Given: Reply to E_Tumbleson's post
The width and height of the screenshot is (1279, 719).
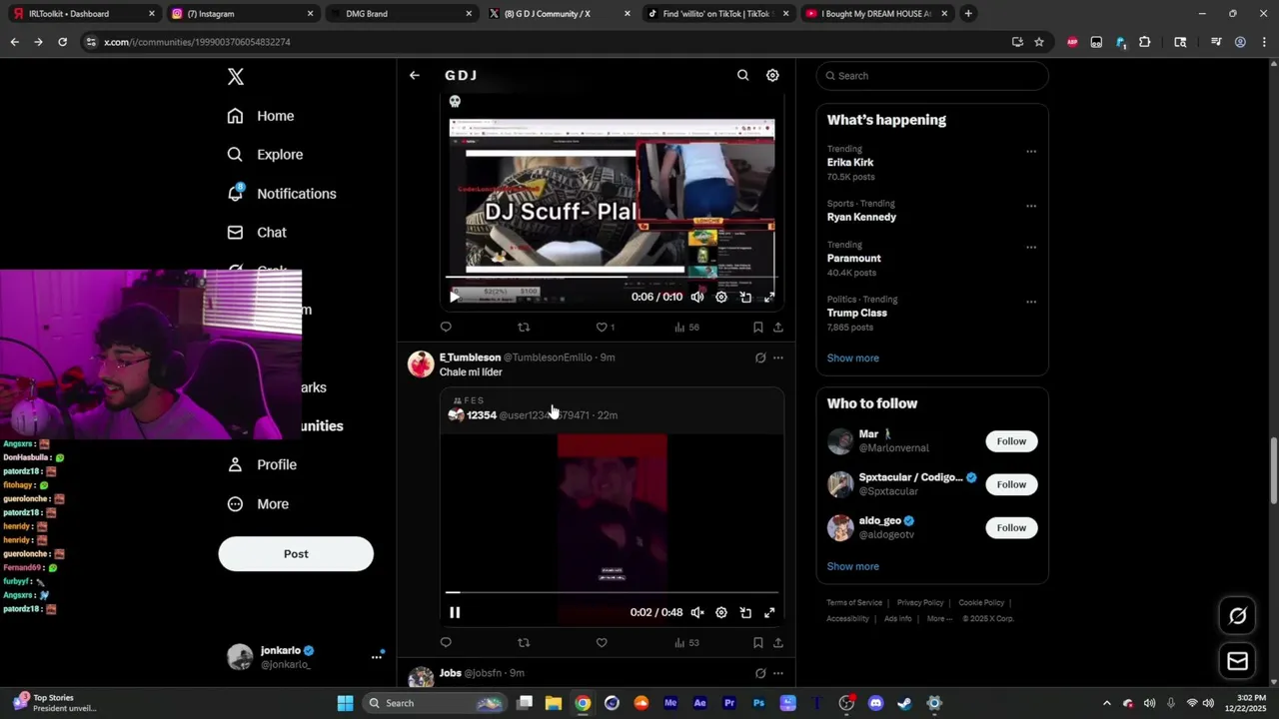Looking at the screenshot, I should [446, 642].
